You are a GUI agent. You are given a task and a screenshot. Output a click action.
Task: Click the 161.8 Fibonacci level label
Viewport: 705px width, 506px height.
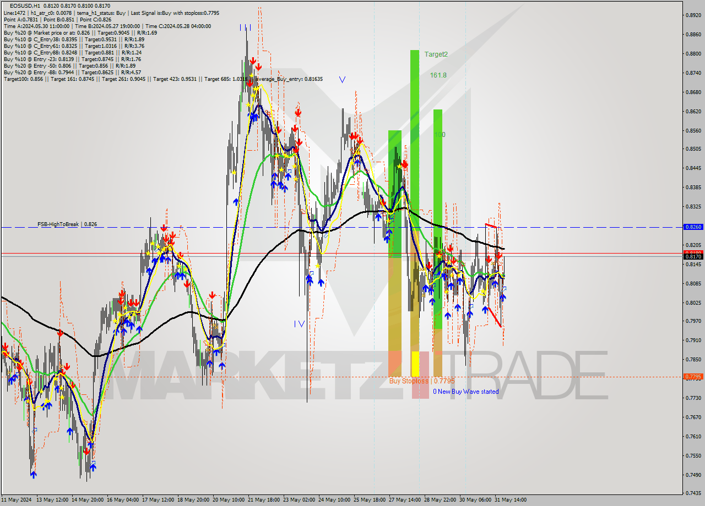pyautogui.click(x=438, y=75)
